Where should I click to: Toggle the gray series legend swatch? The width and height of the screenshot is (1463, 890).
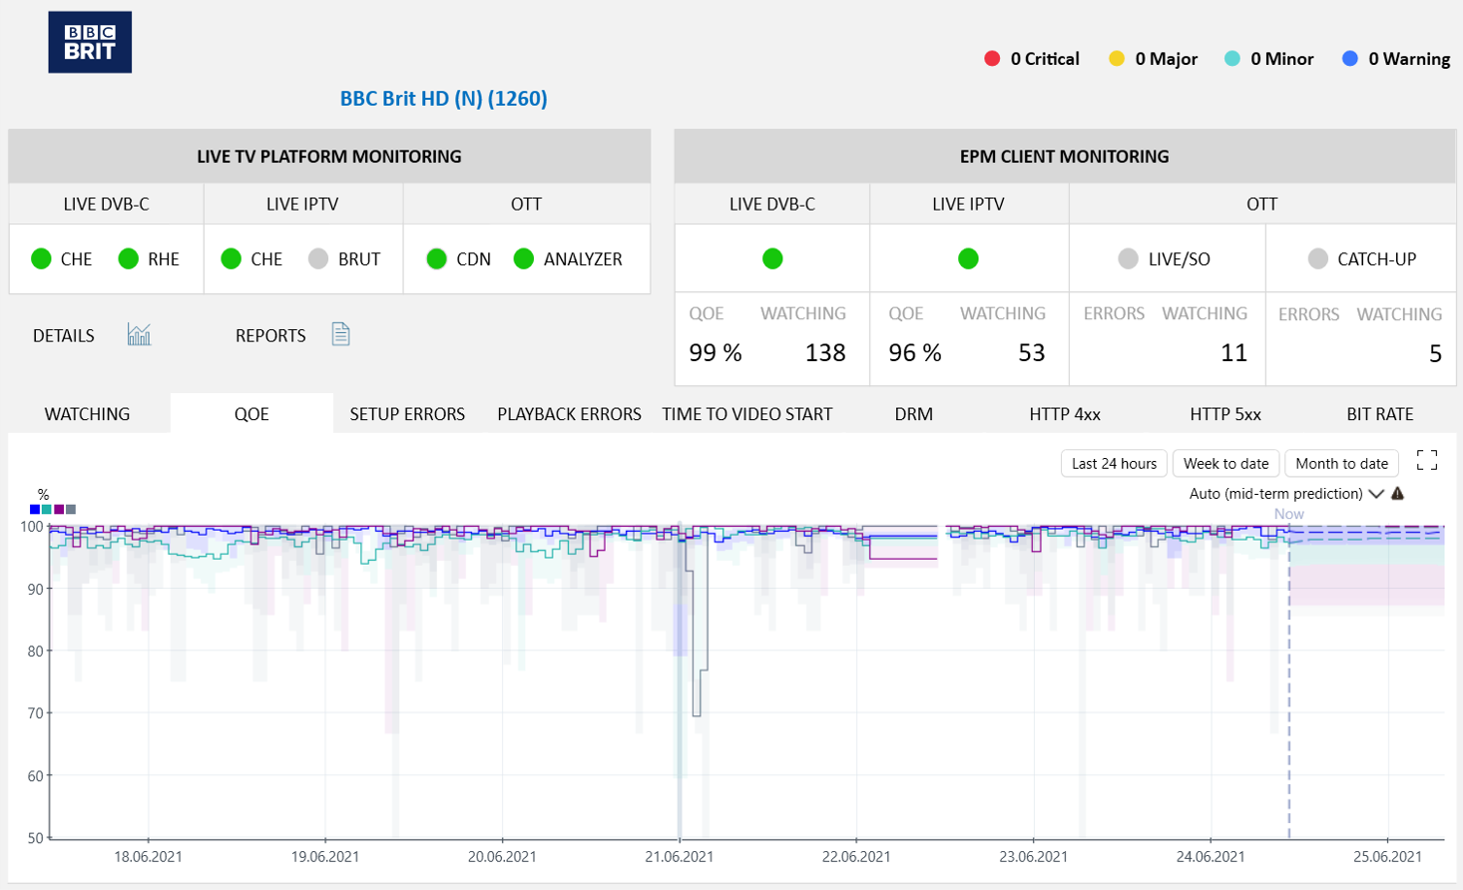(x=71, y=510)
